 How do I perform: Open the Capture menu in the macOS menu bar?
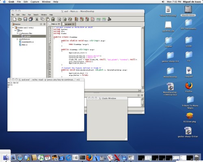pos(35,2)
